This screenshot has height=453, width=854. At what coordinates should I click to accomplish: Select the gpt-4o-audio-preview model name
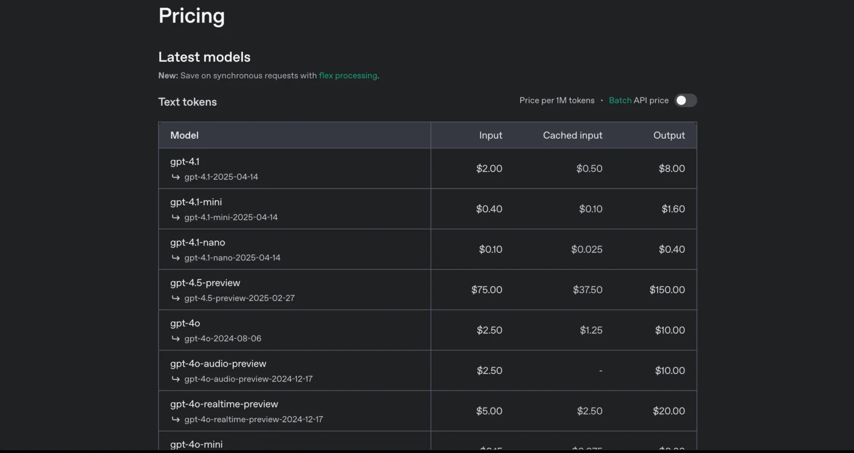coord(218,364)
